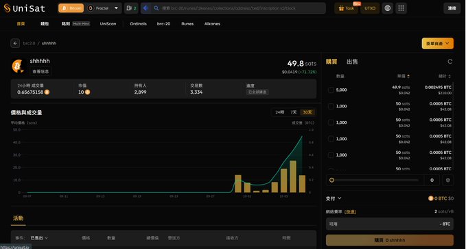The image size is (466, 249).
Task: Click the 0.002495 BTC total value
Action: [x=438, y=88]
